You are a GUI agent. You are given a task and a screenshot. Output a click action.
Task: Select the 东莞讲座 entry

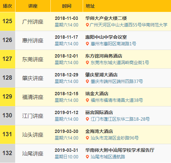[x=33, y=60]
